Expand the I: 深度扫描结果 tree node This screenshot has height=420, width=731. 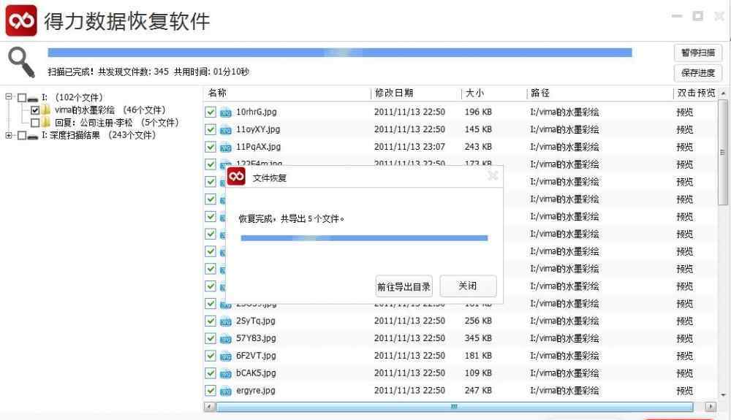tap(9, 136)
